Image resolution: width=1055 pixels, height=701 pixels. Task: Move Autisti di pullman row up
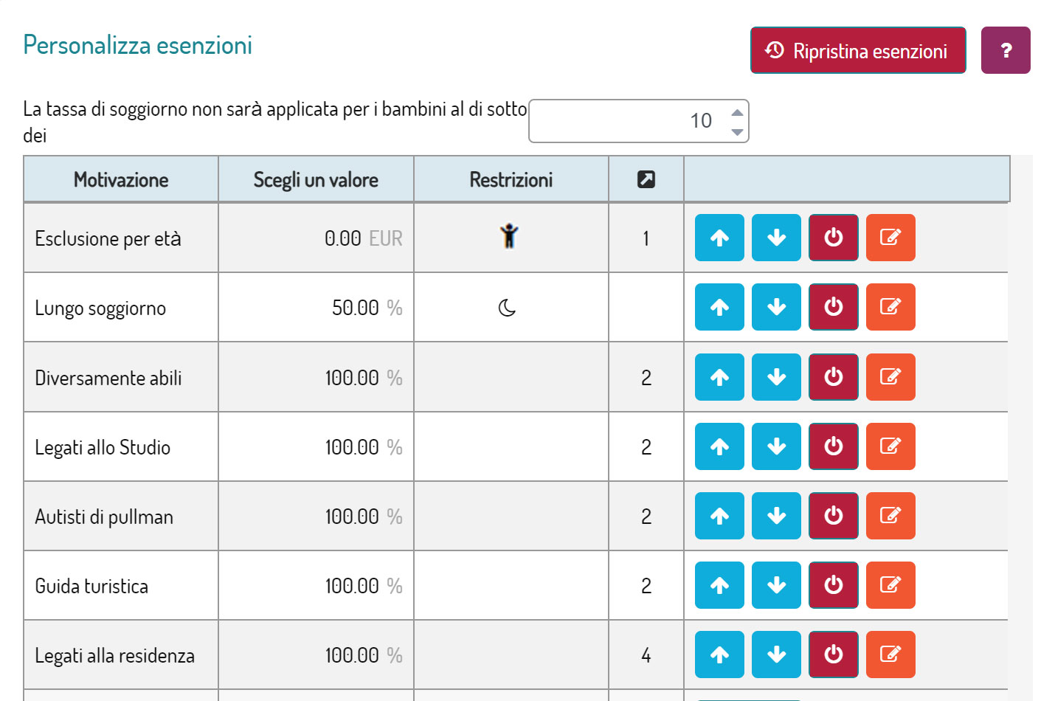(719, 516)
